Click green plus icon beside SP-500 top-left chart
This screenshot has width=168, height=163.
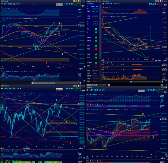pos(2,4)
